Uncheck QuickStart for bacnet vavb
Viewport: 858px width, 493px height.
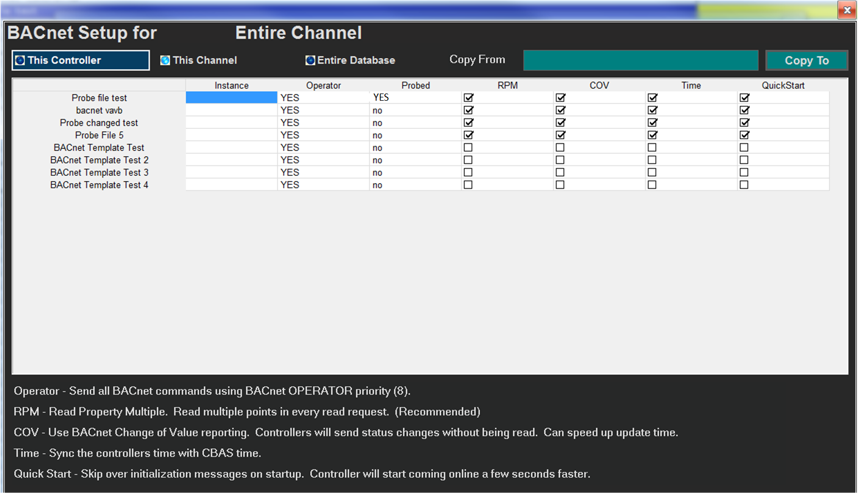[x=744, y=110]
